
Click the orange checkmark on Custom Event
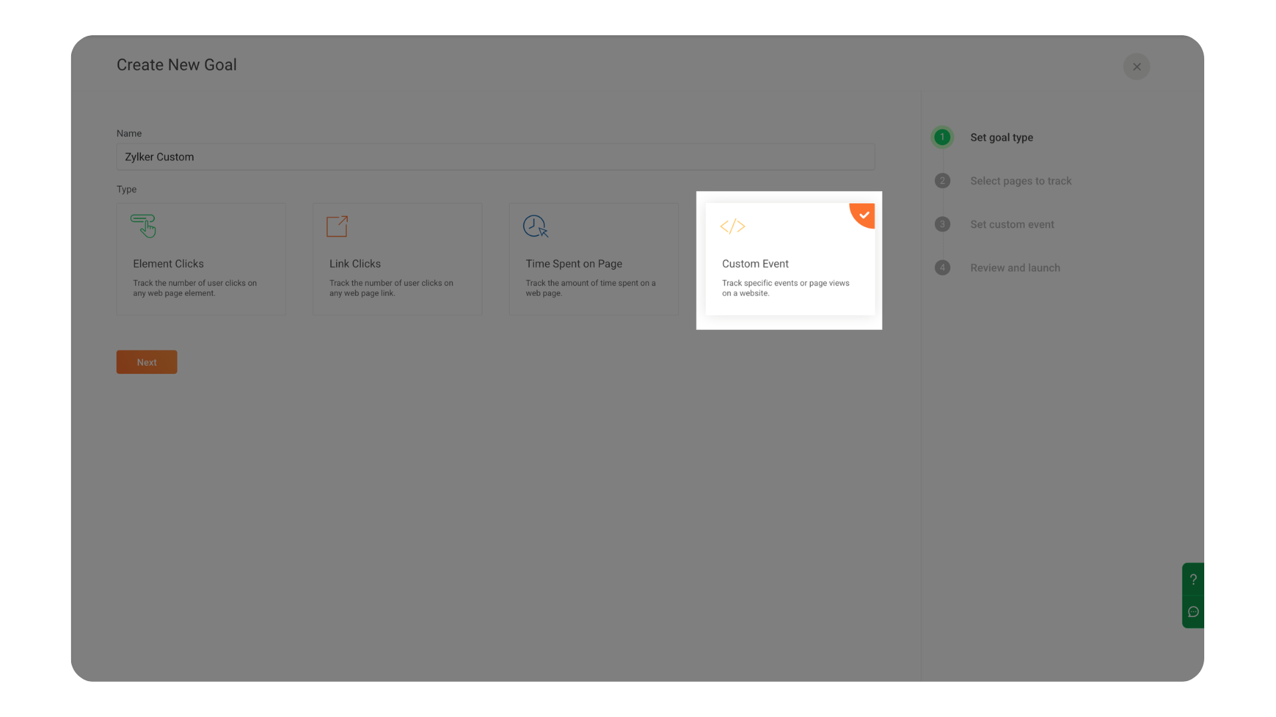click(863, 214)
